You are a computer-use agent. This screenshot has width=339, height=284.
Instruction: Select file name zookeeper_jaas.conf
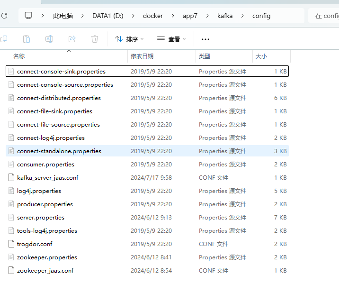click(x=45, y=271)
